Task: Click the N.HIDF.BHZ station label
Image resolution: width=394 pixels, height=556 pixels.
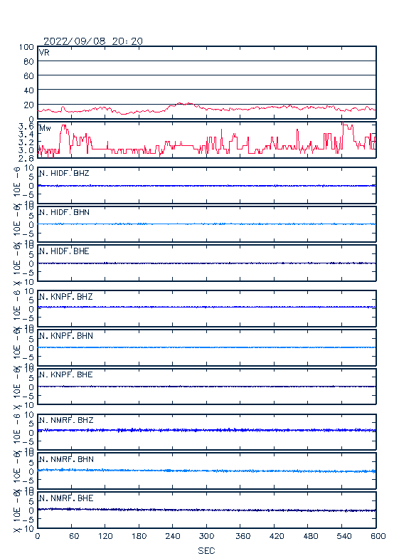Action: [64, 174]
